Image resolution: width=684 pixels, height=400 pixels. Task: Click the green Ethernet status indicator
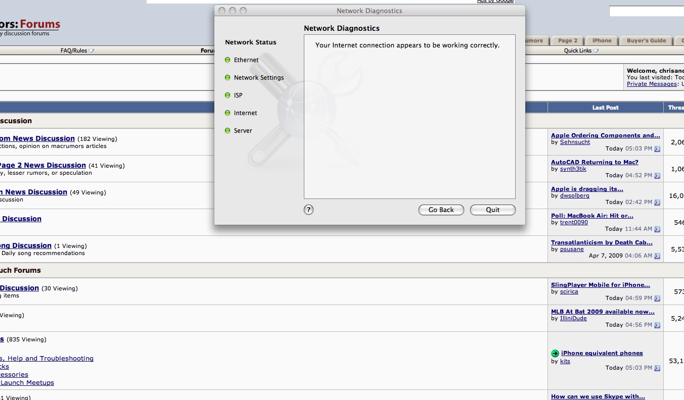tap(227, 60)
